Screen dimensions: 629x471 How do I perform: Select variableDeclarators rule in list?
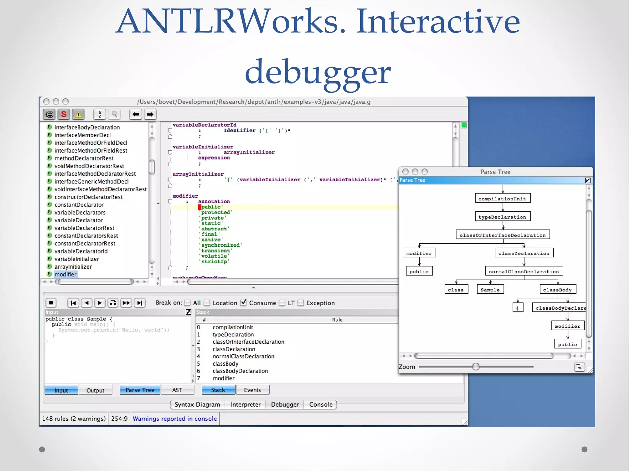coord(80,212)
